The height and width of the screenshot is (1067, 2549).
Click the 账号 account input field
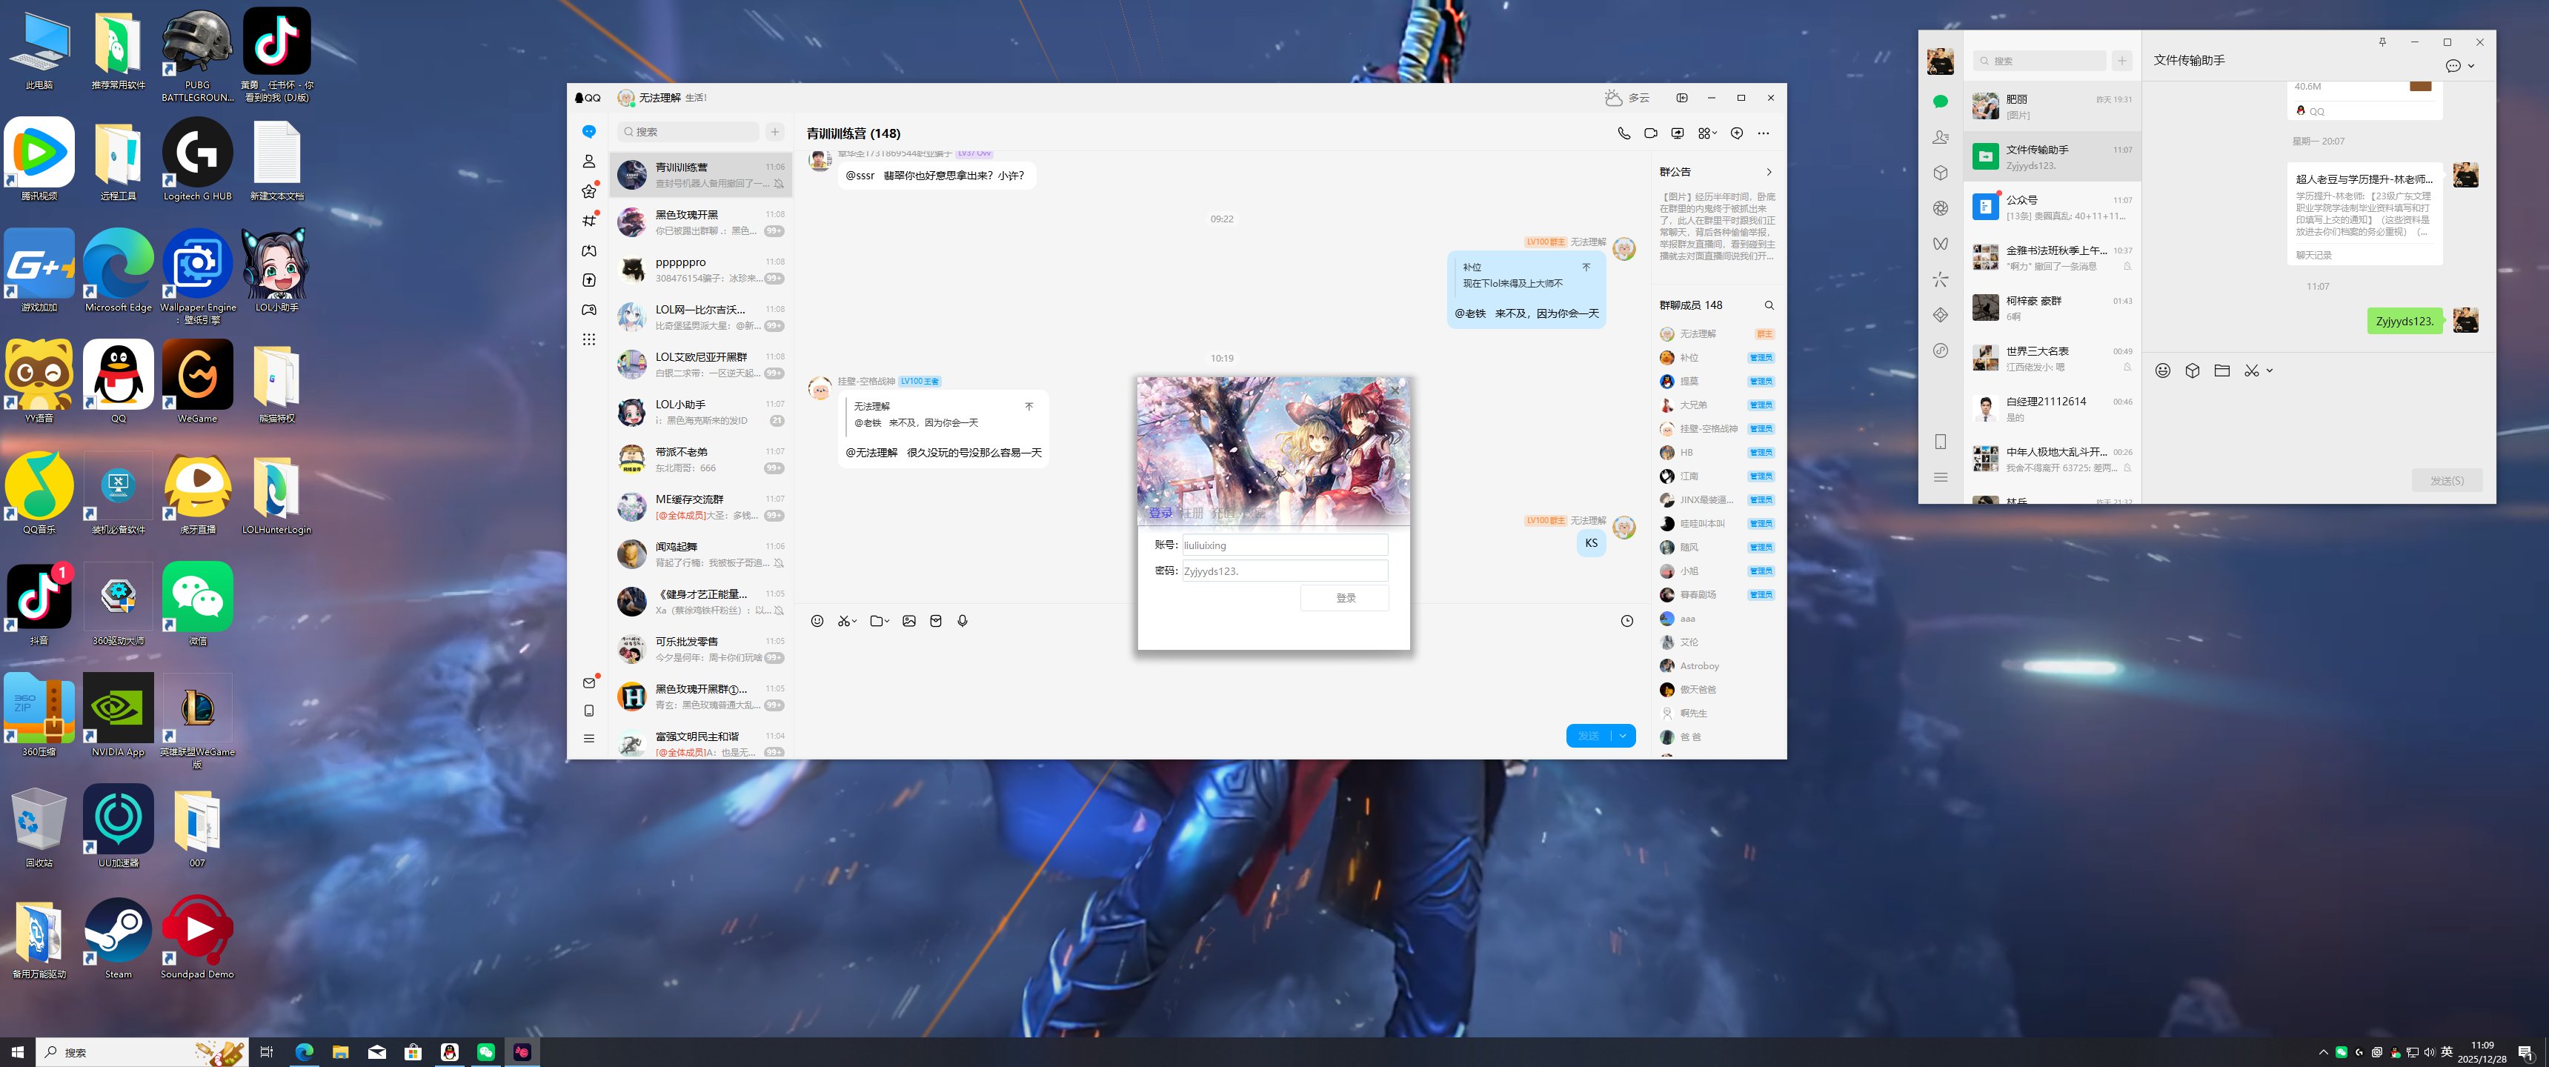[1284, 545]
